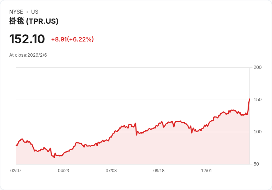Click the NYSE exchange label
The width and height of the screenshot is (272, 190).
(x=16, y=12)
